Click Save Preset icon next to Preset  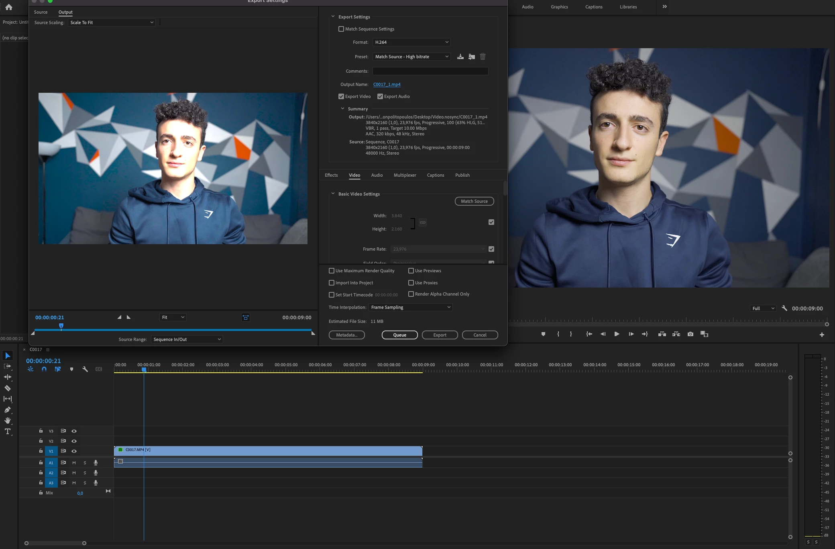460,57
